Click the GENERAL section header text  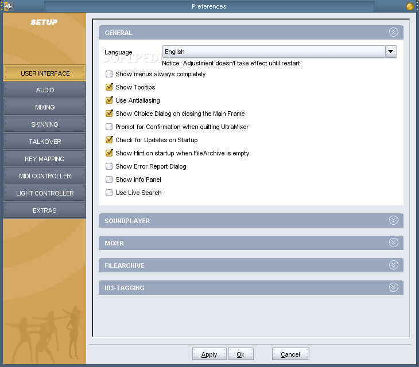[x=118, y=33]
